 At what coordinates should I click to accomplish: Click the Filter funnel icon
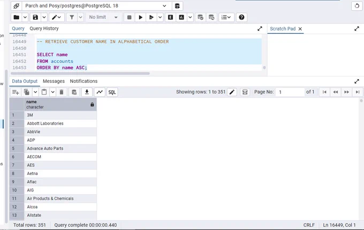(x=72, y=17)
